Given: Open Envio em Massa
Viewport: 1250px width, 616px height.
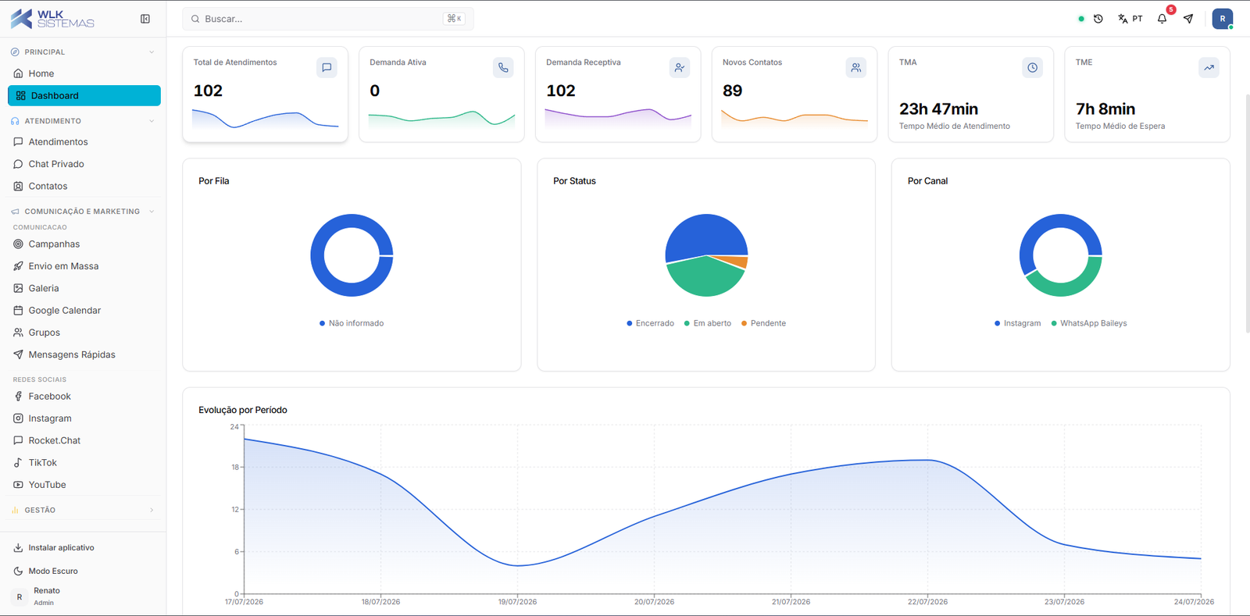Looking at the screenshot, I should 84,266.
